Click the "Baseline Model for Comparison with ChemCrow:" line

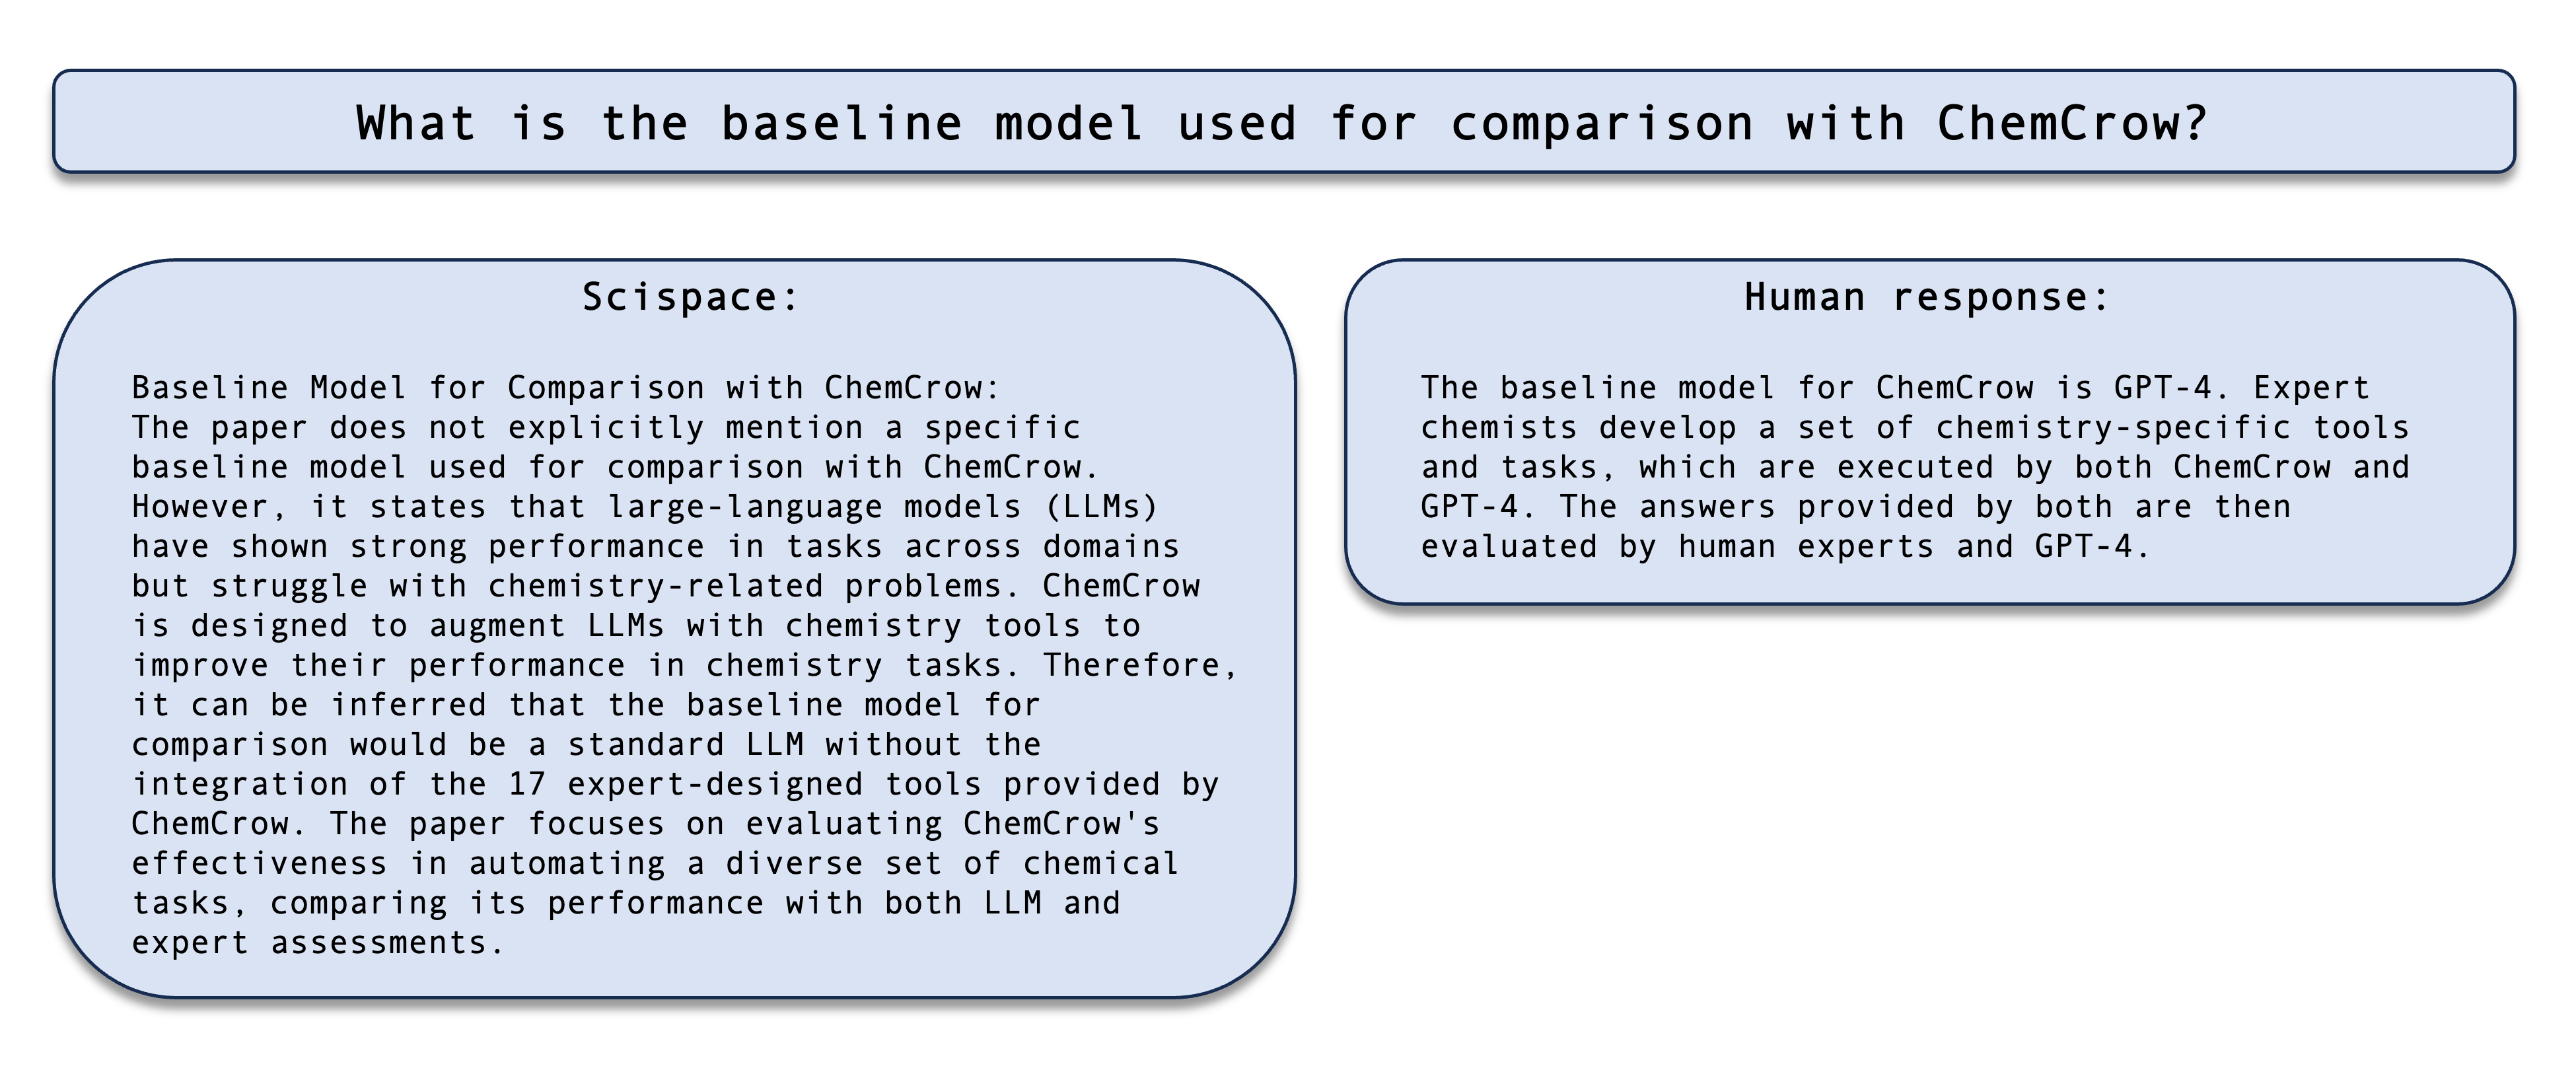(x=566, y=388)
